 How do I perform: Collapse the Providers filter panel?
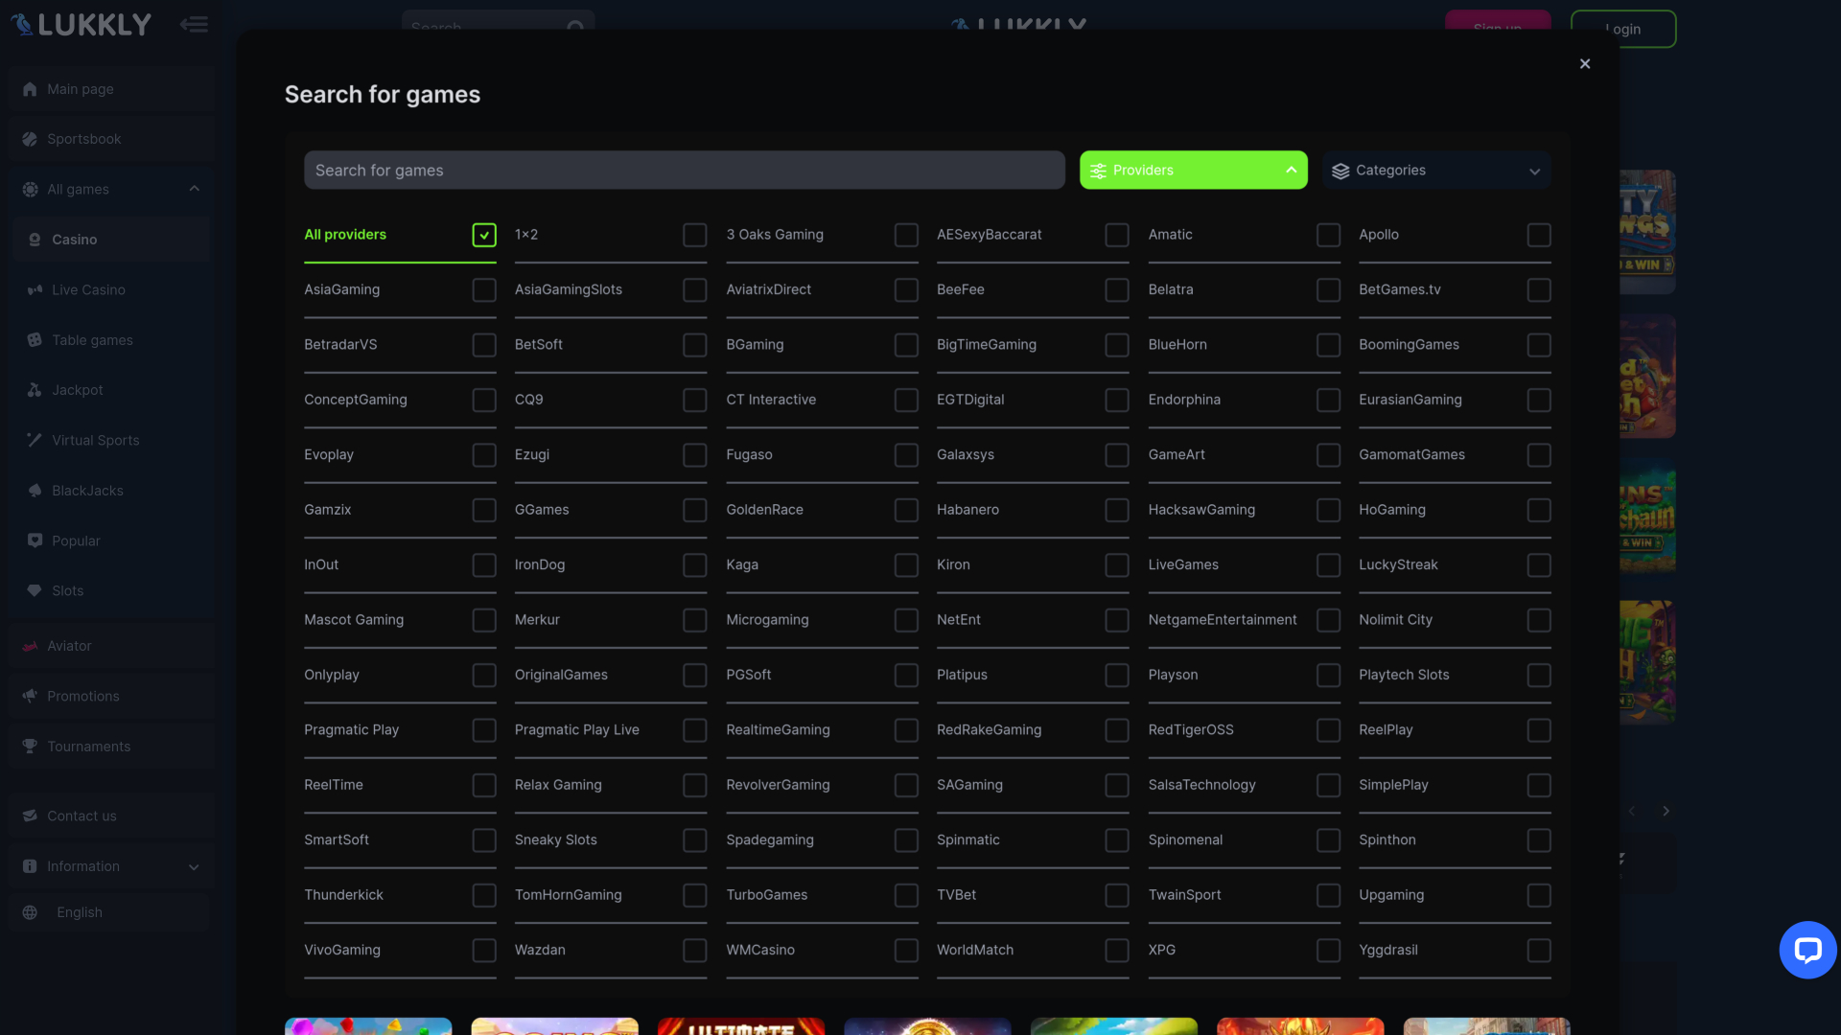tap(1193, 170)
